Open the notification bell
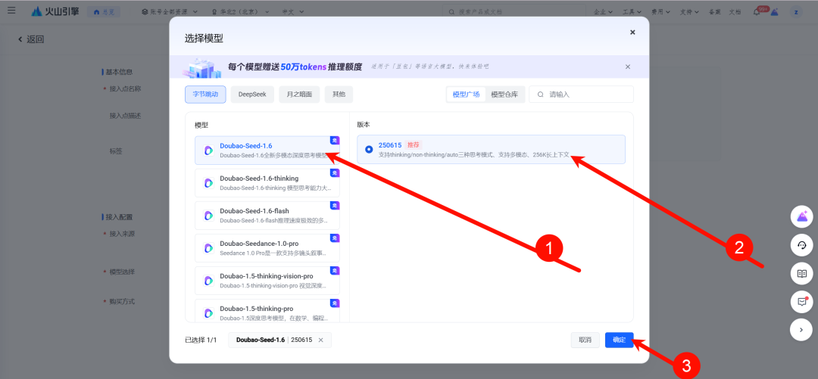The height and width of the screenshot is (379, 818). tap(757, 11)
